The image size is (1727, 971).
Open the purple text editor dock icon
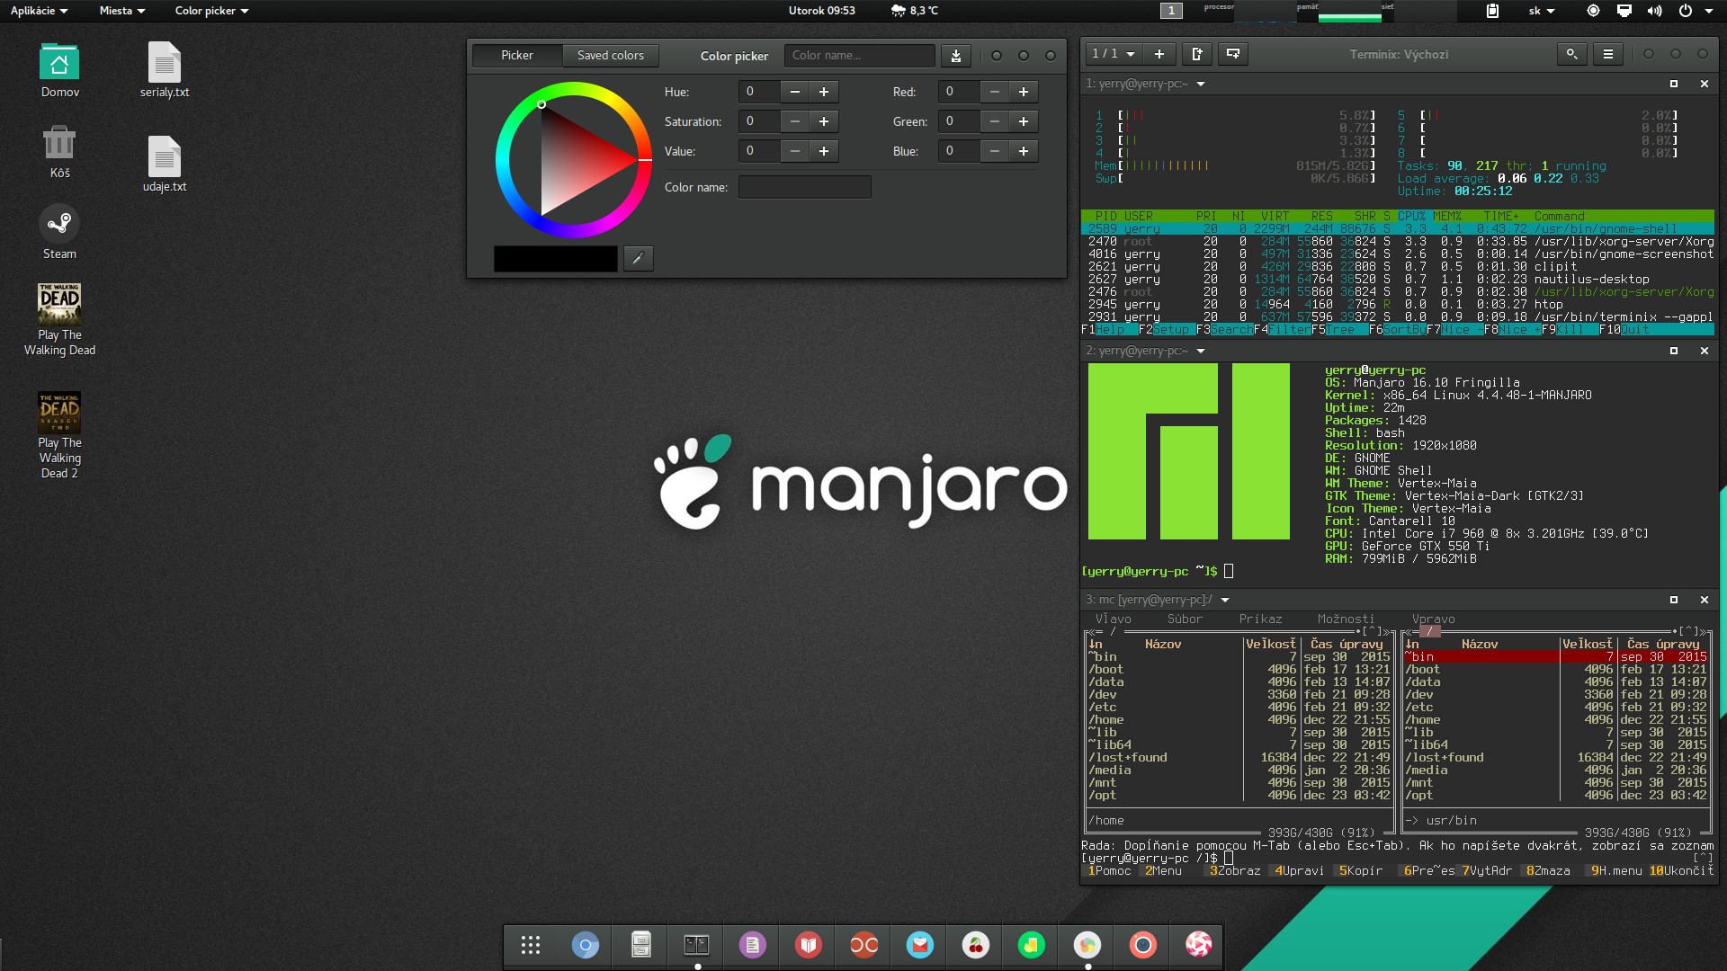(x=753, y=945)
